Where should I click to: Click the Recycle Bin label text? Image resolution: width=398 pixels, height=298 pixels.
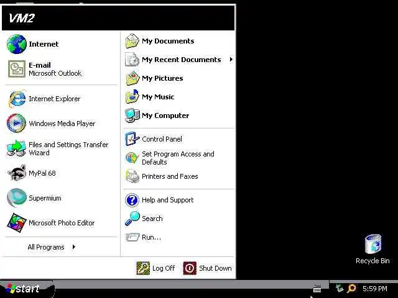[373, 261]
